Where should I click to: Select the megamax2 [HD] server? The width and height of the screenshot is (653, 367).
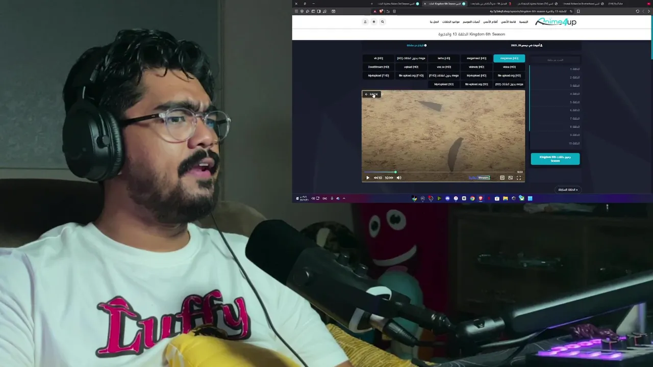pos(476,58)
